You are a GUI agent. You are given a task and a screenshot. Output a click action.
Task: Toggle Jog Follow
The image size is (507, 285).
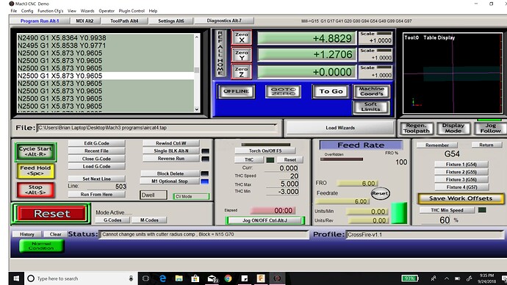click(x=490, y=129)
